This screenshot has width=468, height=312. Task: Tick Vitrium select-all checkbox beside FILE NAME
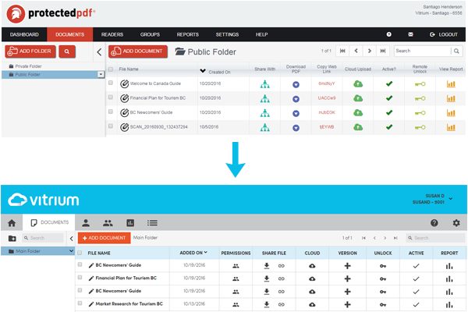pyautogui.click(x=80, y=253)
